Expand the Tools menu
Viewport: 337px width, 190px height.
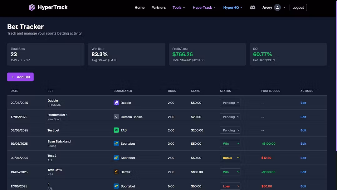point(178,7)
